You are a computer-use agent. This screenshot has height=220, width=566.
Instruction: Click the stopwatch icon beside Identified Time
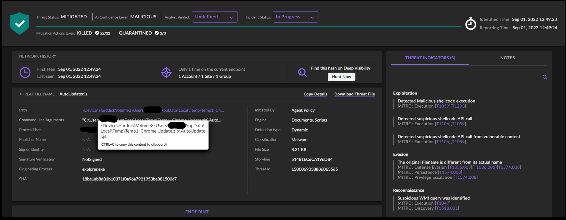pos(470,24)
